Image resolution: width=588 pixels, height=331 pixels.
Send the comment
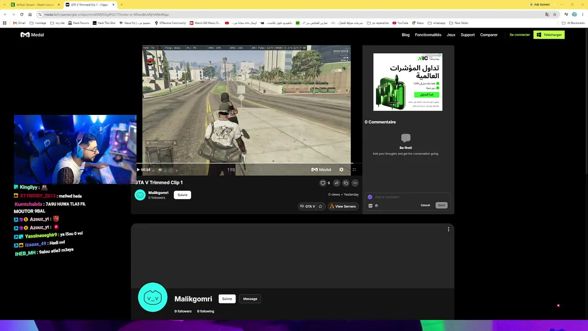pyautogui.click(x=441, y=205)
